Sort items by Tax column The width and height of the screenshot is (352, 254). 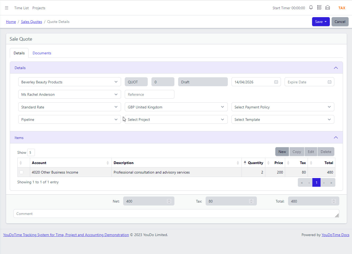(x=296, y=163)
